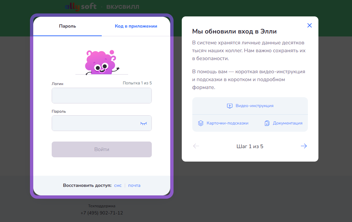Click the previous step left arrow
Viewport: 352px width, 222px height.
pos(196,146)
